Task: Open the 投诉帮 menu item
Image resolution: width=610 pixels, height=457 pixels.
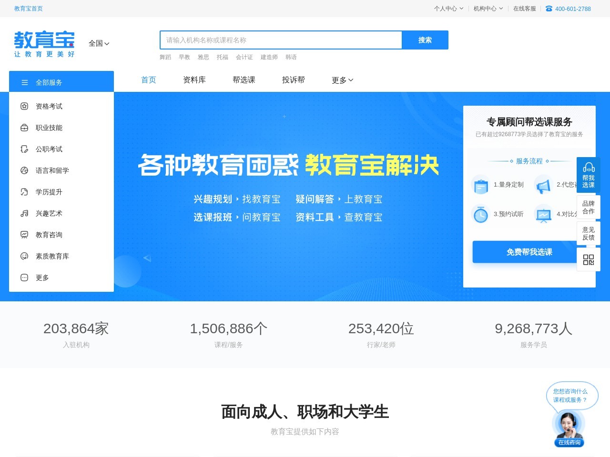Action: (293, 80)
